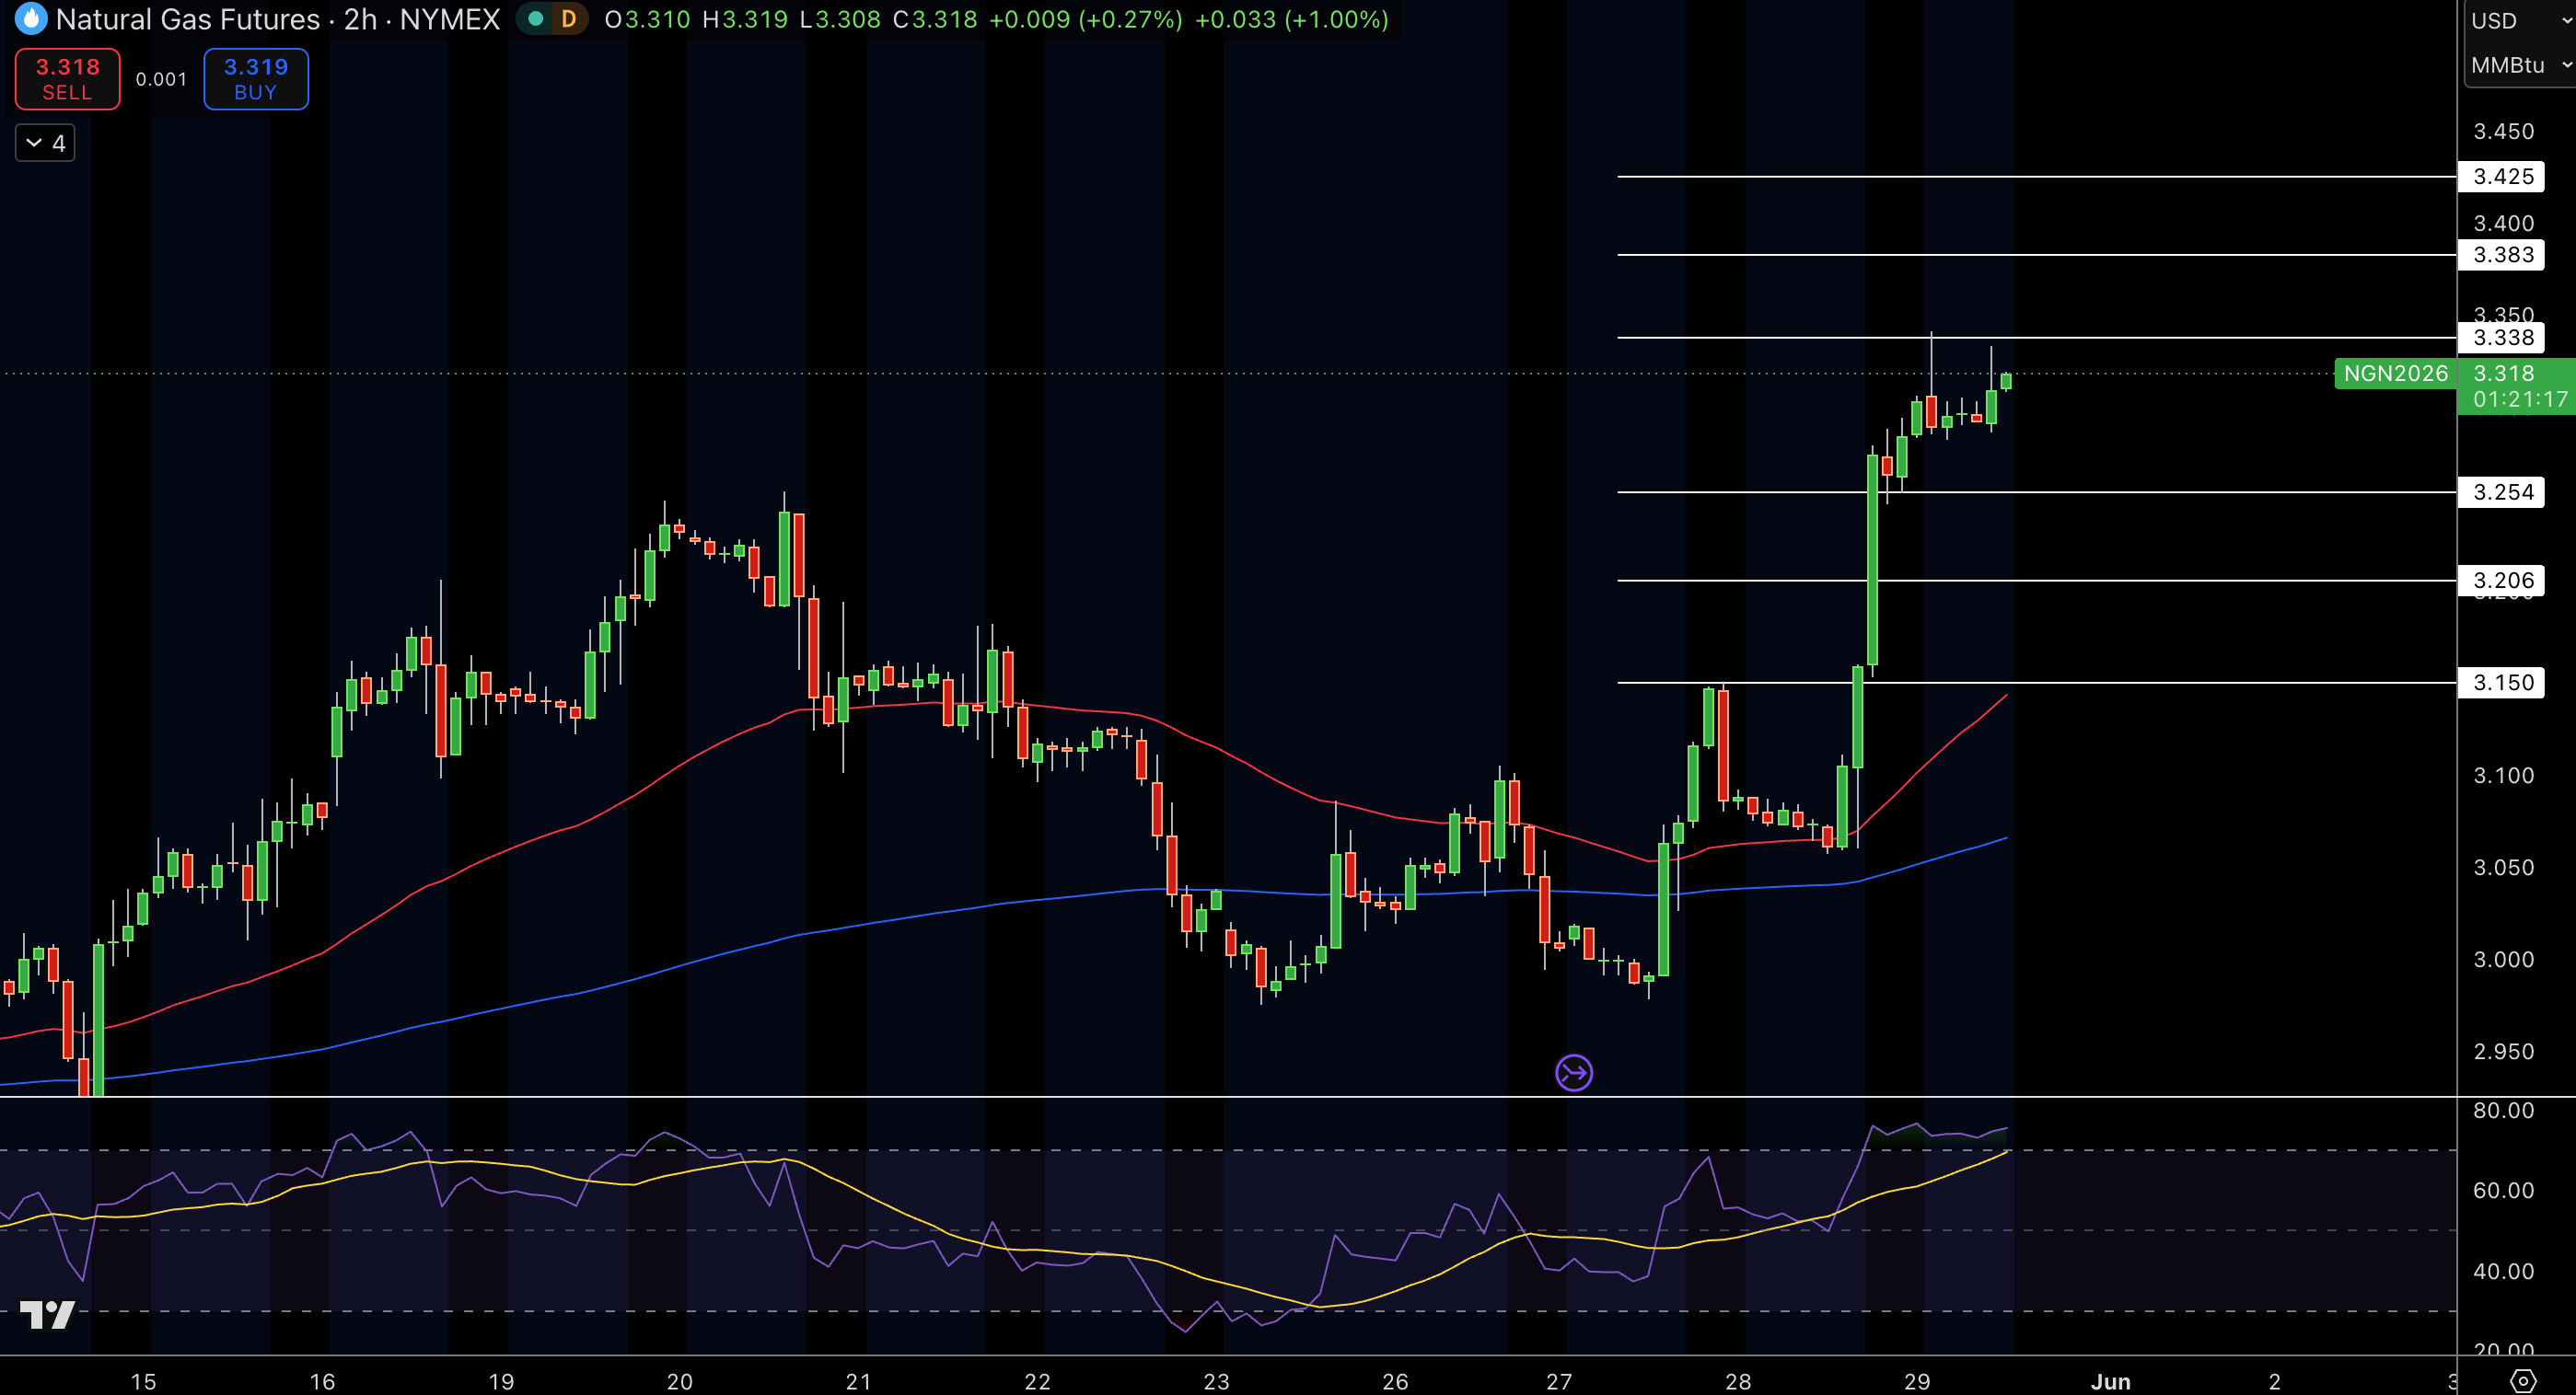
Task: Open the USD currency dropdown
Action: (x=2520, y=21)
